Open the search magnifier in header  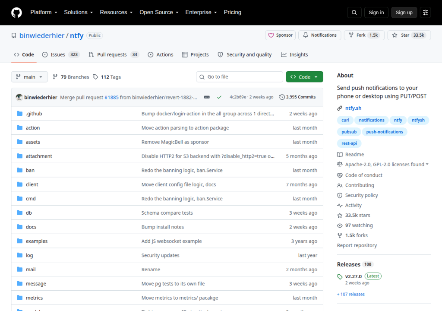click(x=354, y=13)
